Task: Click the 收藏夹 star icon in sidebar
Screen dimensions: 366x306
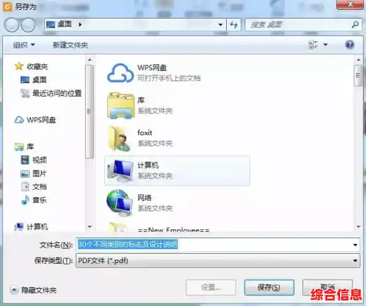Action: (19, 66)
